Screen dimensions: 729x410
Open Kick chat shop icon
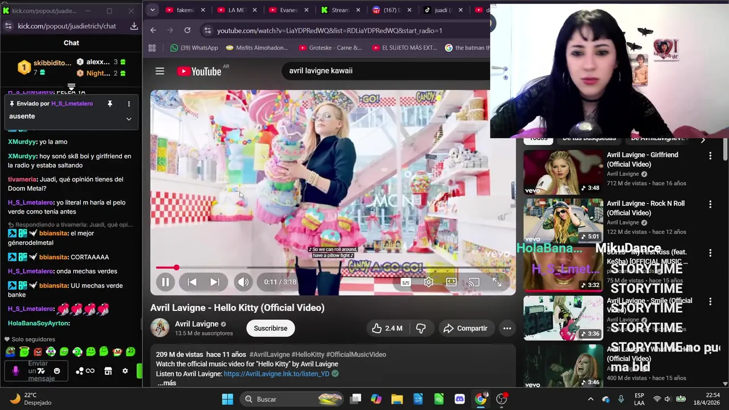108,371
